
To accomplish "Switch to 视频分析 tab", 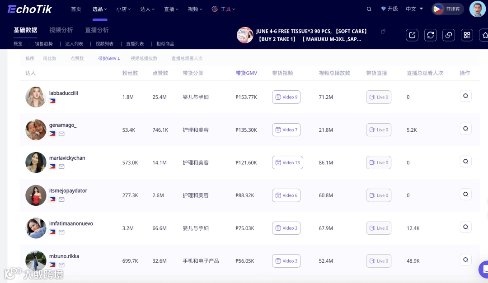I will (x=61, y=30).
